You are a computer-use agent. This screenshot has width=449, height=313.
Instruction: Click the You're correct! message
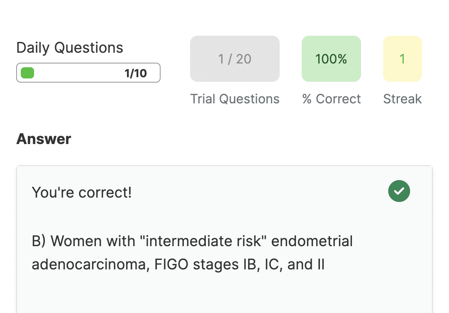(x=82, y=192)
